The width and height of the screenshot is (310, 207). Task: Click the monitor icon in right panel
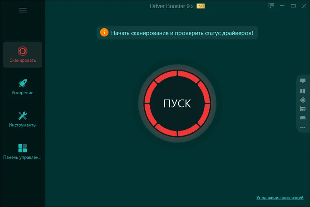point(303,81)
